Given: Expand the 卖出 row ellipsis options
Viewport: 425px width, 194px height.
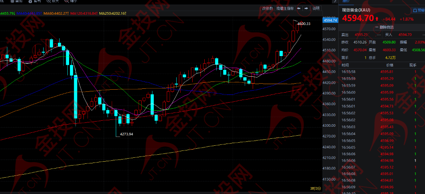Looking at the screenshot, I should (x=379, y=34).
